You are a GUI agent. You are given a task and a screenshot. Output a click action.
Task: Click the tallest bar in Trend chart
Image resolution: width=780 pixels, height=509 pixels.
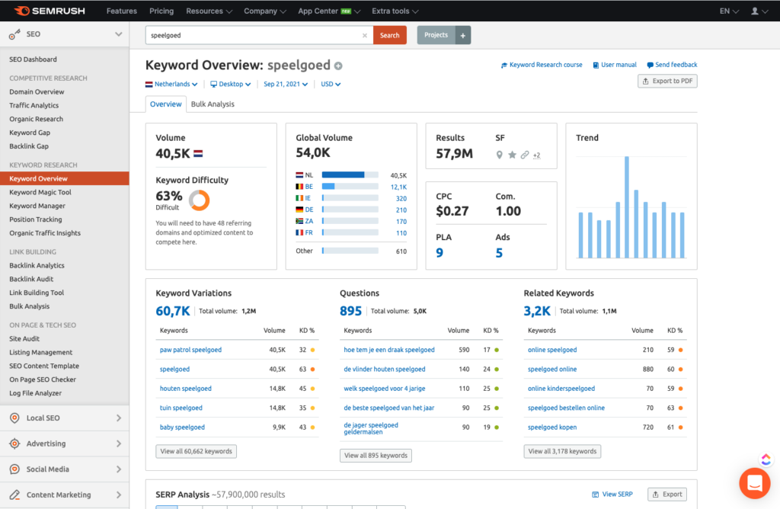(627, 207)
